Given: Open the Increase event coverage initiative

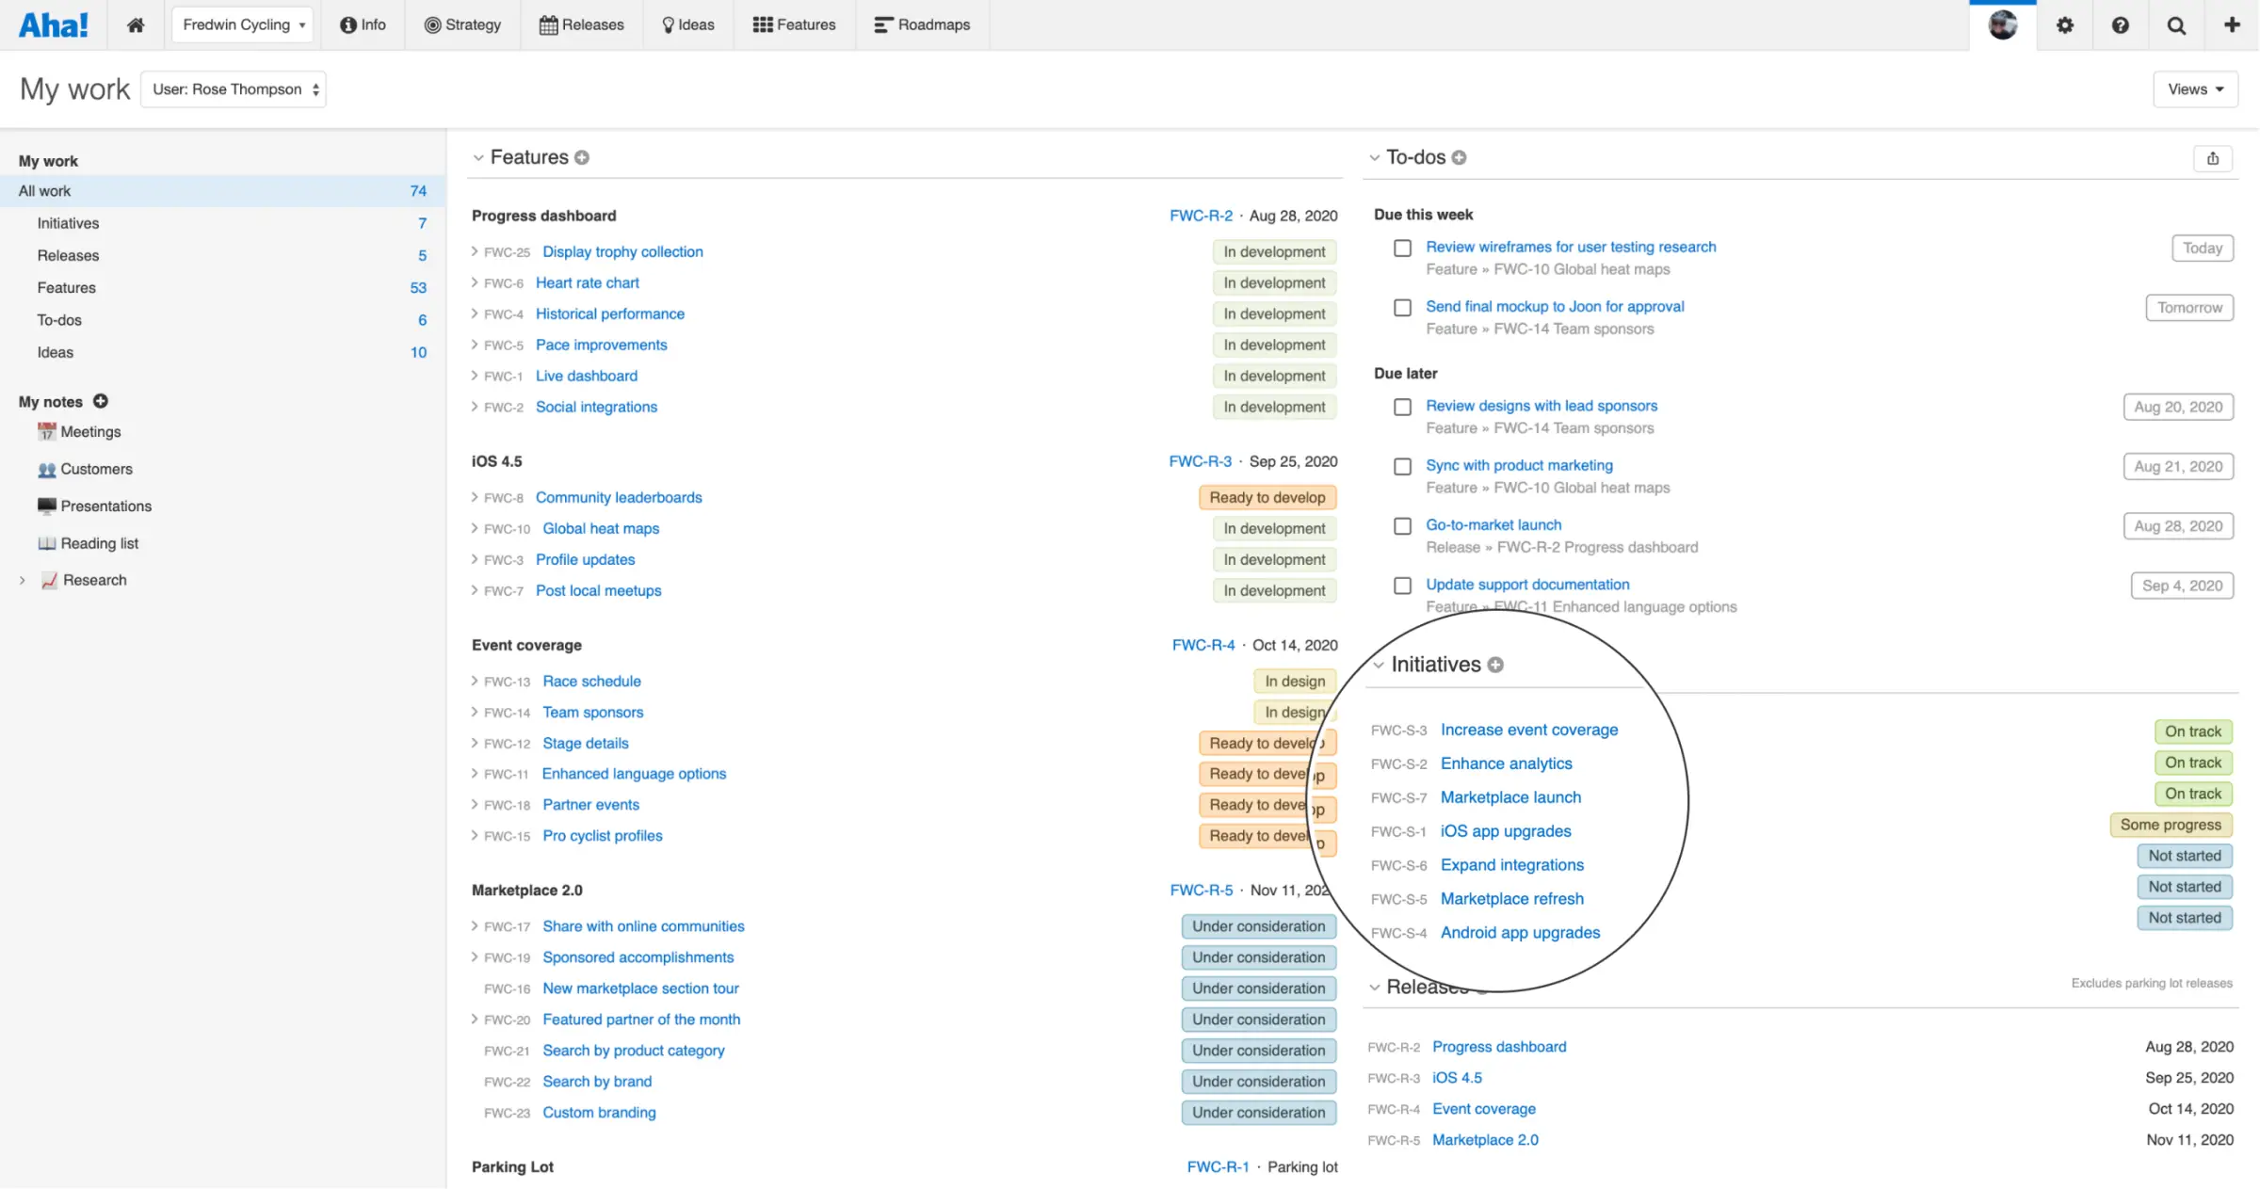Looking at the screenshot, I should (1528, 730).
